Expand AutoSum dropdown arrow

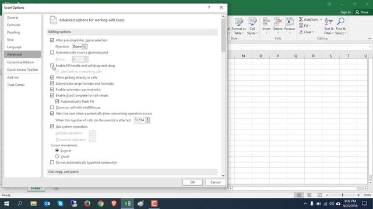pos(321,19)
